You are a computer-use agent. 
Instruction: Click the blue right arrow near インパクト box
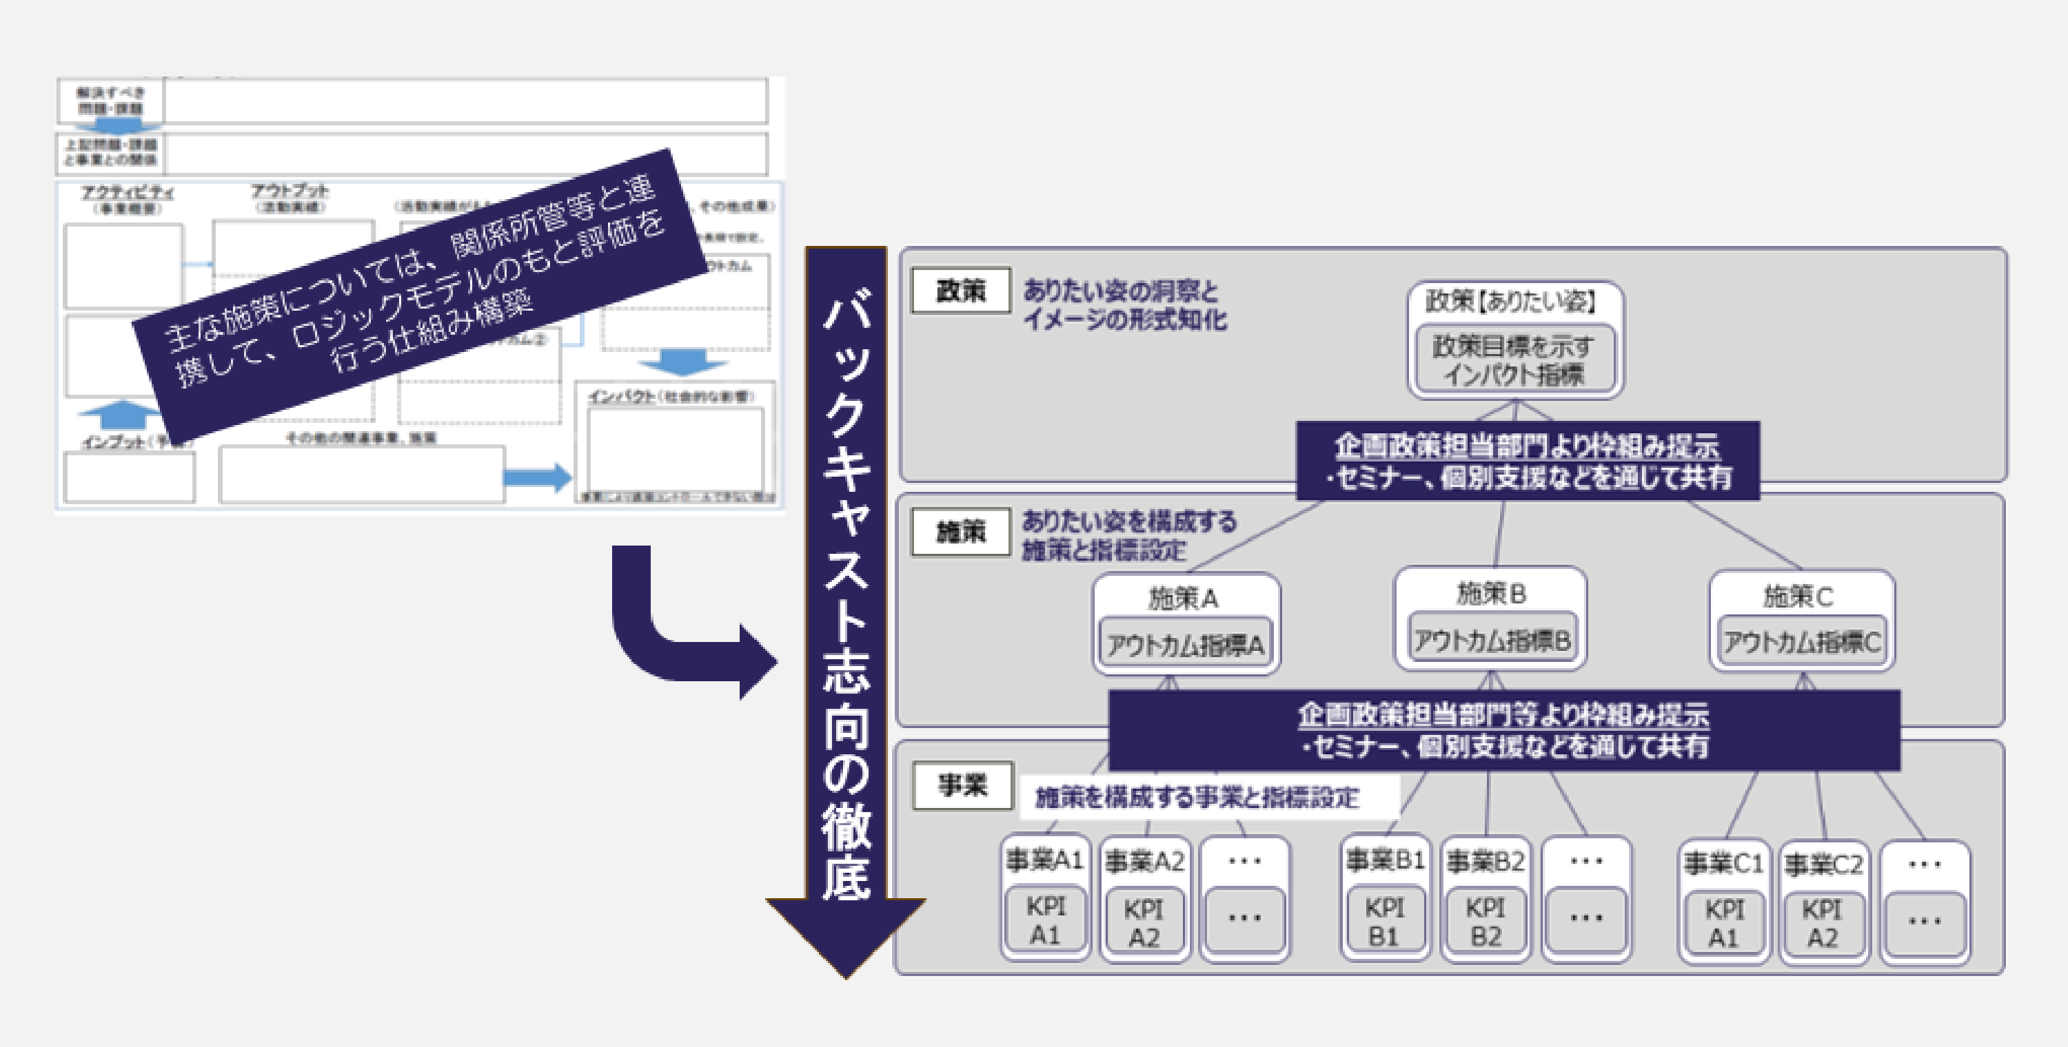[537, 477]
